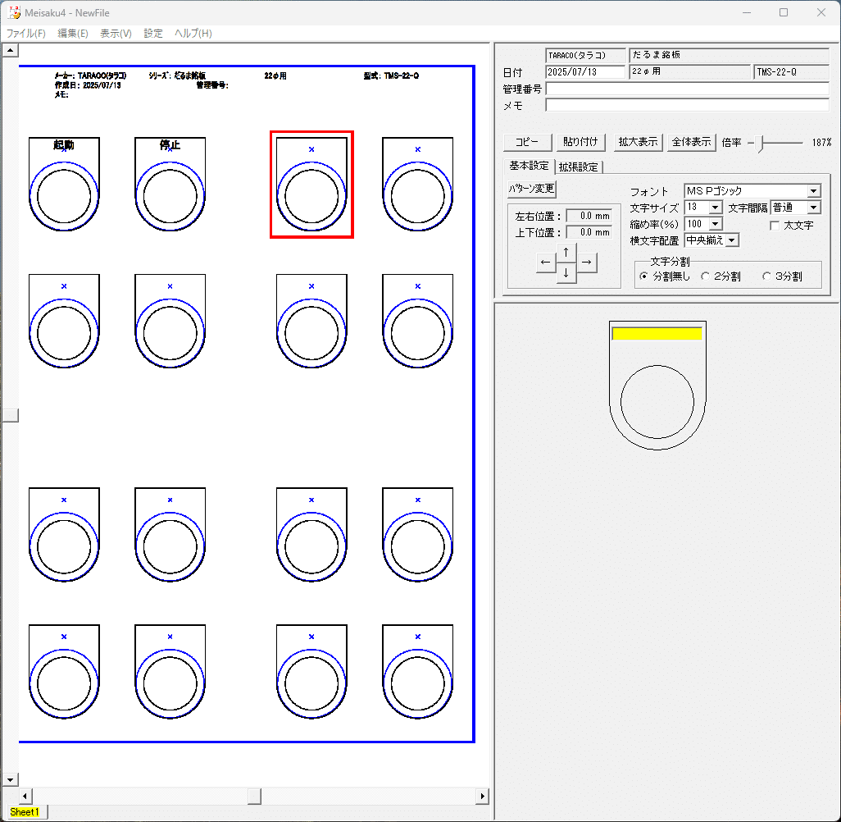Open the ファイル(F) menu
The width and height of the screenshot is (841, 822).
25,34
